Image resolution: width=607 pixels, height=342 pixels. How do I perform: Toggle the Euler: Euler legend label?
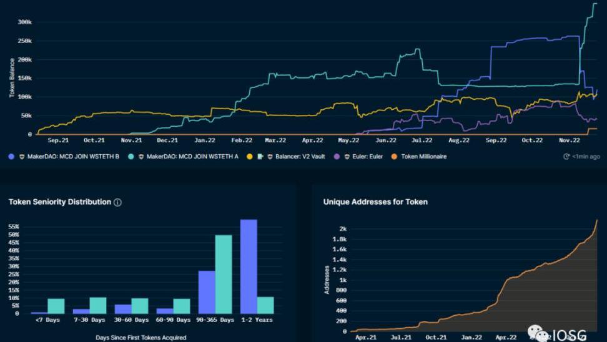[368, 157]
